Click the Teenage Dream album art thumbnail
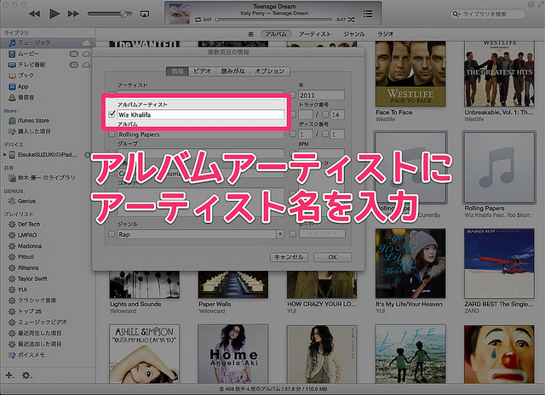This screenshot has width=545, height=395. [x=179, y=14]
